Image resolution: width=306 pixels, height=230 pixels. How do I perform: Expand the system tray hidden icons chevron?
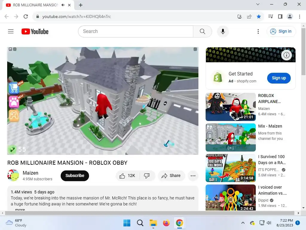[x=243, y=223]
